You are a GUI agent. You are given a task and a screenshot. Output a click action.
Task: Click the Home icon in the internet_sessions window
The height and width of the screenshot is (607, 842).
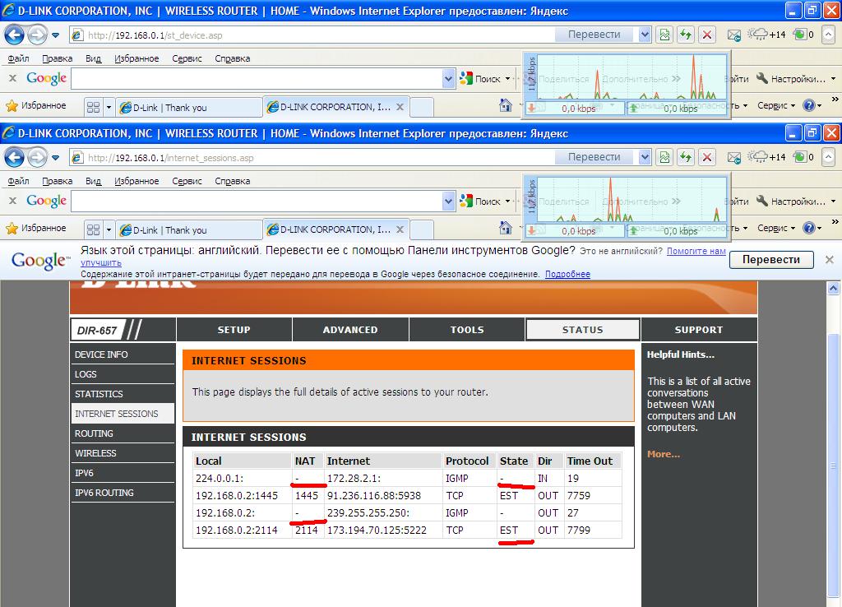tap(507, 229)
